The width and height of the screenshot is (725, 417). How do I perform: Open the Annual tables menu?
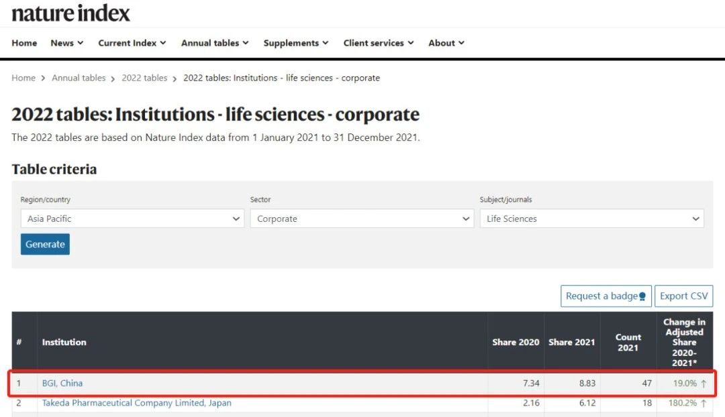click(215, 43)
